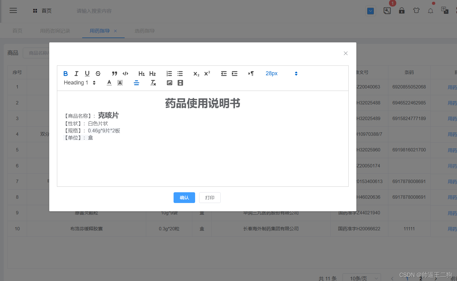Click the 确认 confirm button
457x281 pixels.
(184, 197)
